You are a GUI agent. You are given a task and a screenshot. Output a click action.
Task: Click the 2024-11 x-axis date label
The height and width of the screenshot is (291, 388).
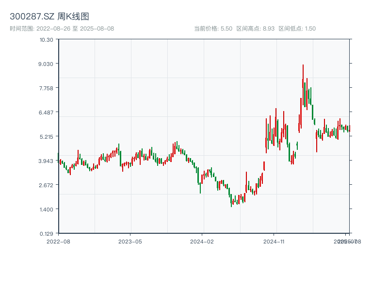[x=274, y=241]
